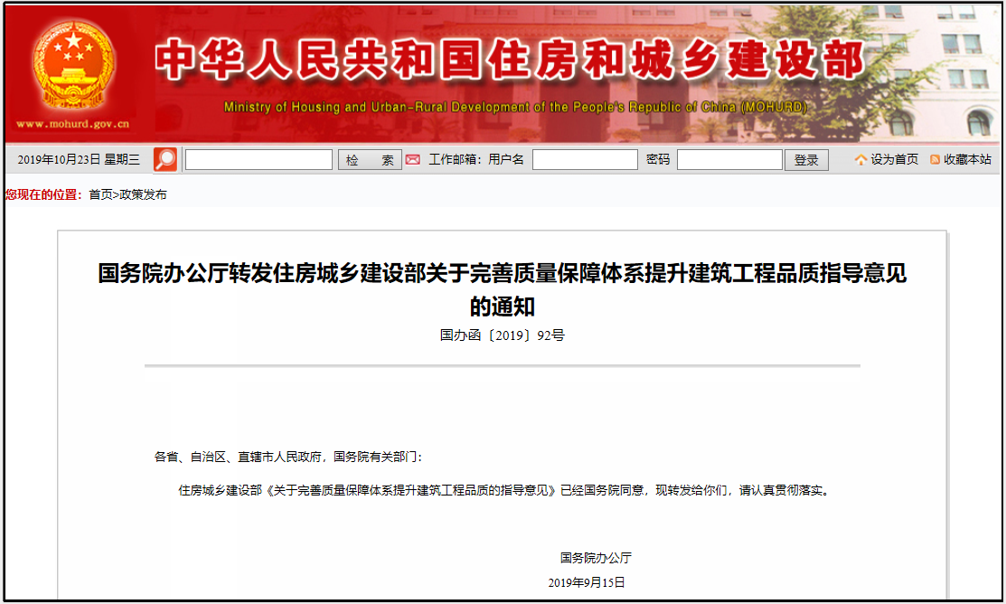1006x604 pixels.
Task: Click the 中华人民共和国住房和城乡建设部 banner title
Action: tap(509, 61)
